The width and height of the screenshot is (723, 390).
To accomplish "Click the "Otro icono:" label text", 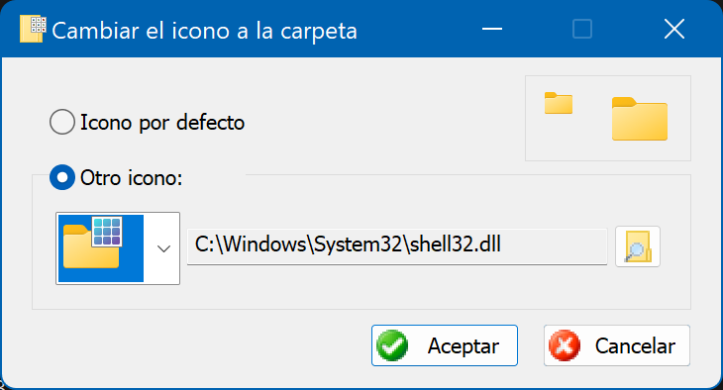I will point(132,178).
